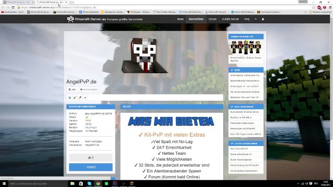
Task: Click the thumbs-up like counter button
Action: tap(91, 157)
